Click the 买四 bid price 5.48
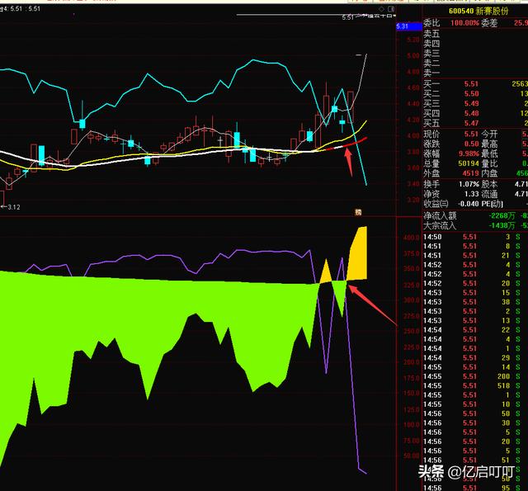The image size is (528, 491). [x=471, y=113]
